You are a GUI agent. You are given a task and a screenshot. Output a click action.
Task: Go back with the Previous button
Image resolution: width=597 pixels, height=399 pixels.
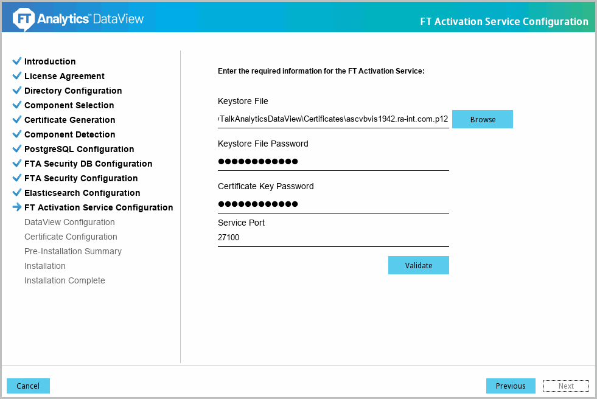pyautogui.click(x=510, y=386)
